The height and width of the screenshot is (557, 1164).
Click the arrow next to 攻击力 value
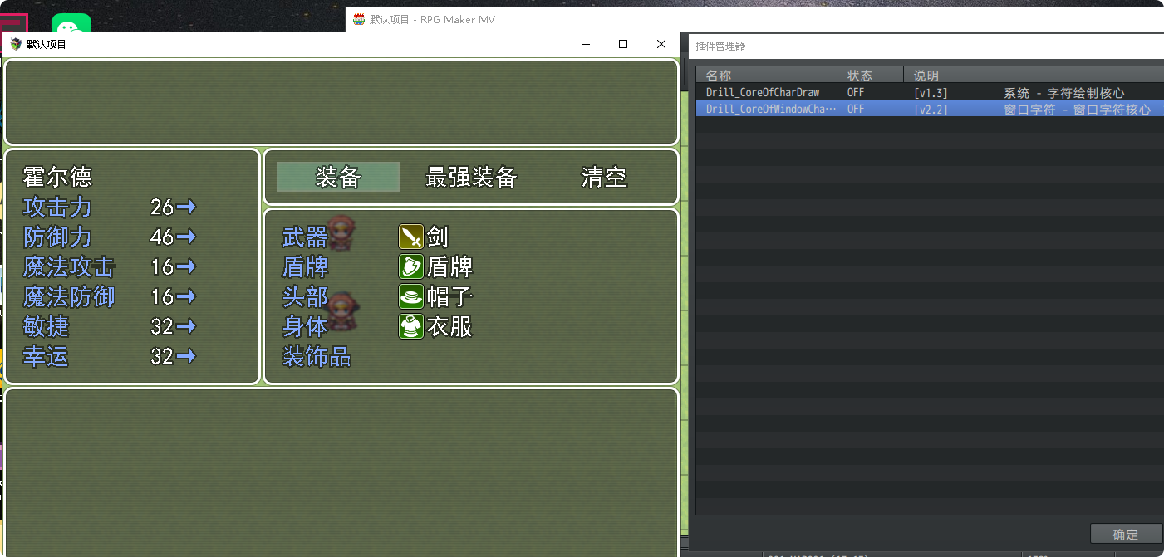point(186,207)
